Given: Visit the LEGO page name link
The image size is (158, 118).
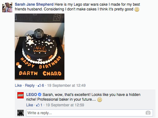Looking at the screenshot, I should (32, 95).
